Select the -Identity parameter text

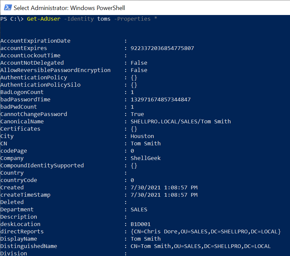tap(79, 19)
